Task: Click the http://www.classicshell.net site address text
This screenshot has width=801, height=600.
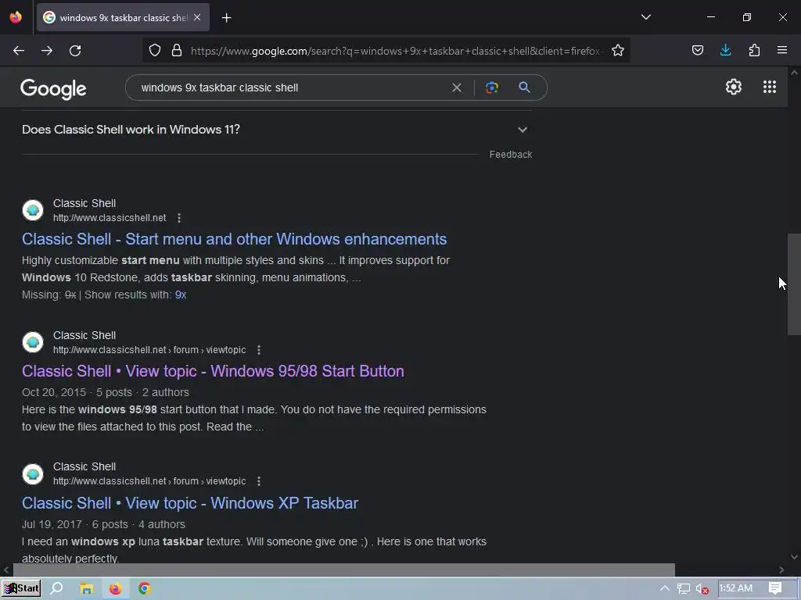Action: (110, 218)
